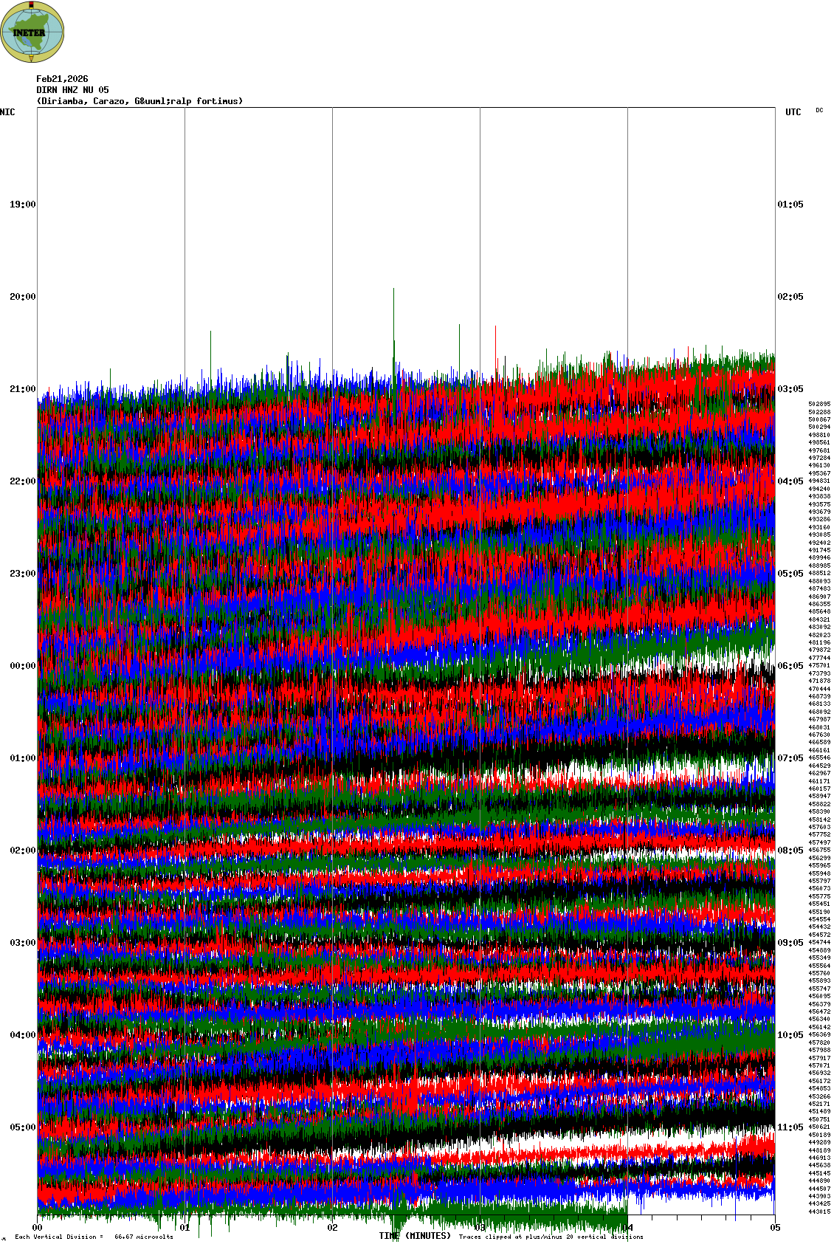
Task: Click the 07:05 UTC time marker
Action: [x=790, y=758]
